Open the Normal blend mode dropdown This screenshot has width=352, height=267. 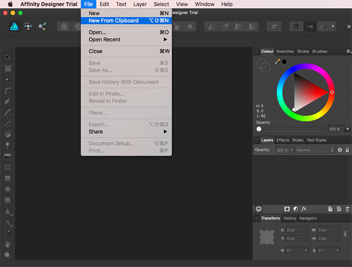click(x=315, y=150)
